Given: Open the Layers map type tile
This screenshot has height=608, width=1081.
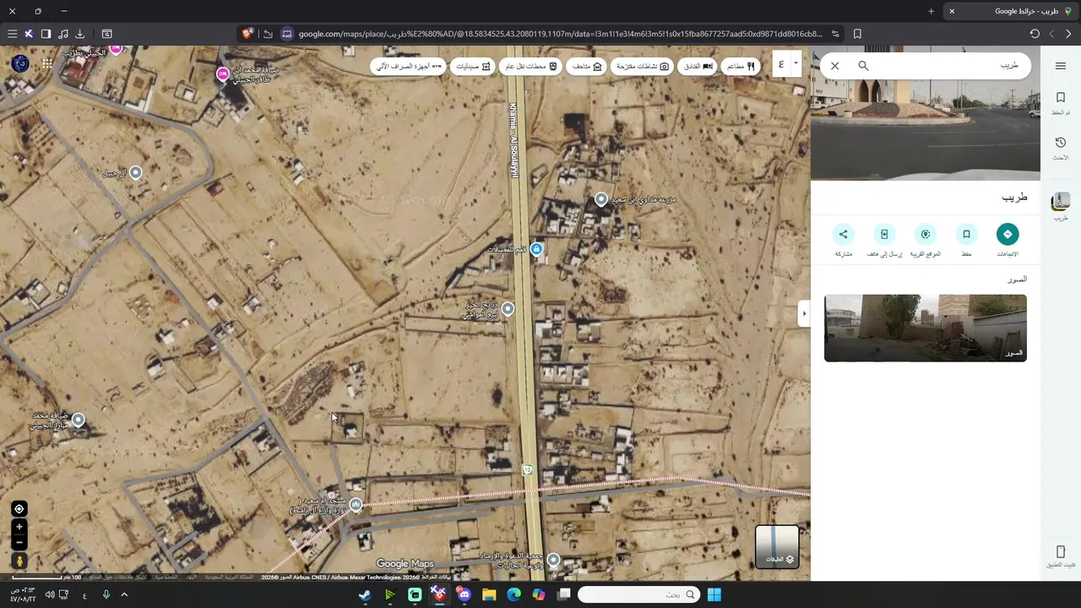Looking at the screenshot, I should point(776,546).
